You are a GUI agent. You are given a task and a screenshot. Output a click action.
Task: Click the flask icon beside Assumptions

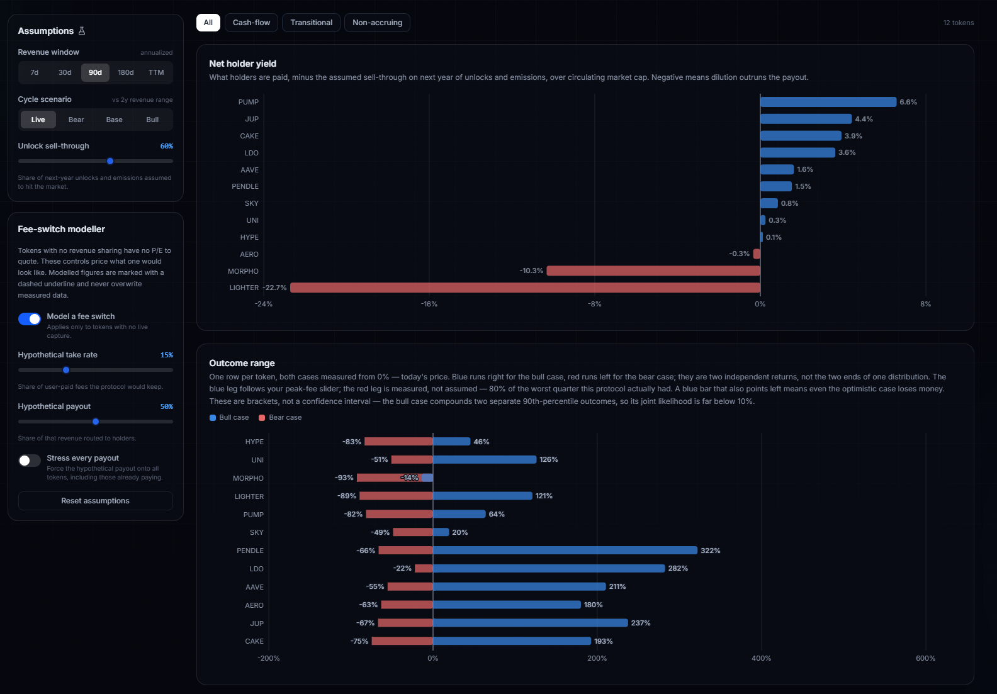pyautogui.click(x=82, y=31)
